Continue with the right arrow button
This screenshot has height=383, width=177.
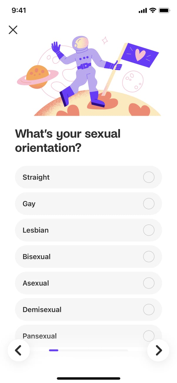pos(158,350)
